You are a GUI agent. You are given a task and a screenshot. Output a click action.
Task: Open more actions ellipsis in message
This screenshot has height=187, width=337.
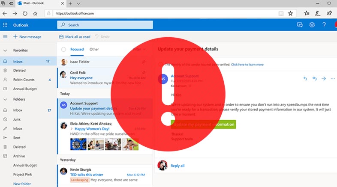tap(333, 78)
